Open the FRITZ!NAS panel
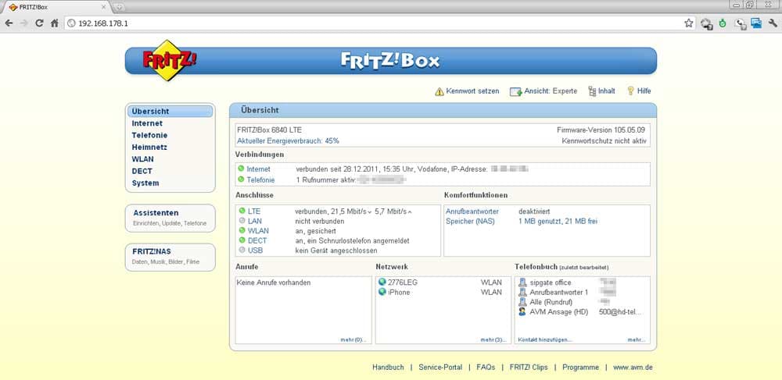Viewport: 782px width, 380px height. coord(170,257)
